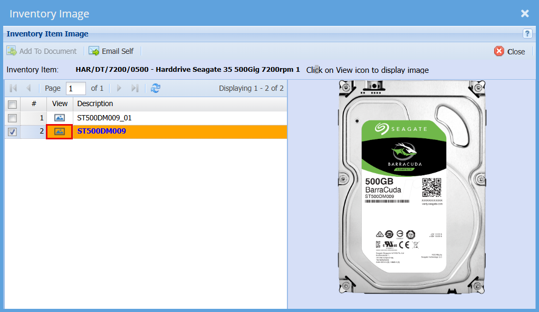The image size is (539, 312).
Task: Go to first page of image list
Action: [x=13, y=88]
